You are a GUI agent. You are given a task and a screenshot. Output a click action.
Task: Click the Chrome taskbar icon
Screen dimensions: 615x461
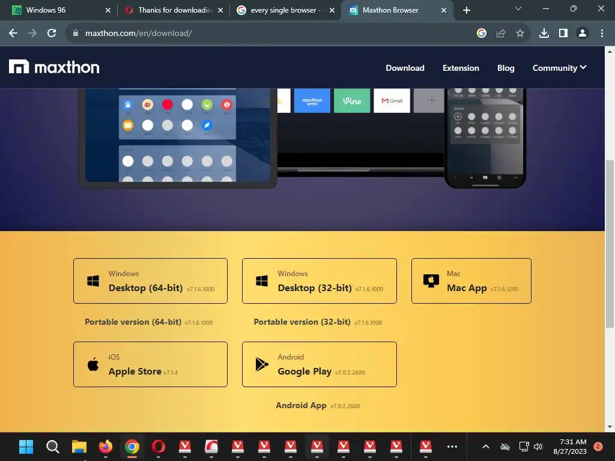[x=132, y=447]
